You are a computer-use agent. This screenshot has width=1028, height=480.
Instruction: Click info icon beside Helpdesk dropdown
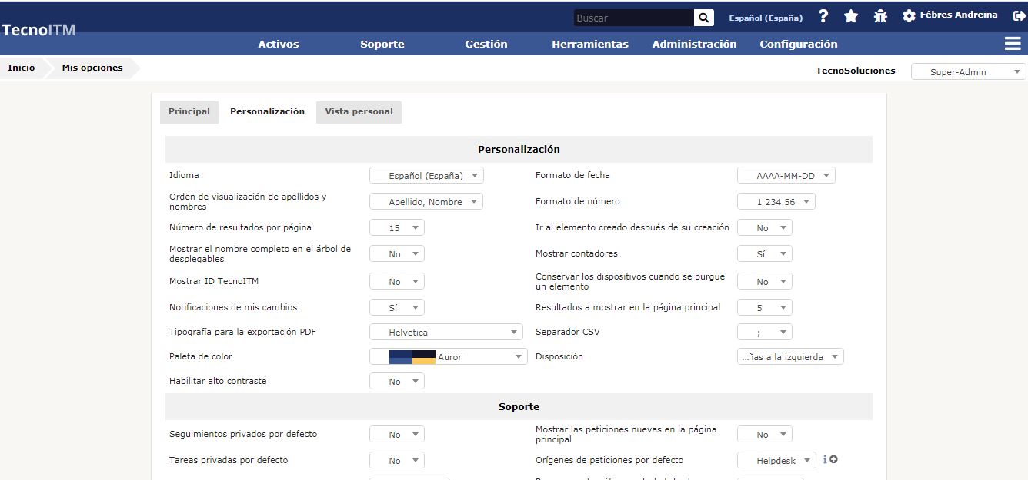tap(825, 459)
